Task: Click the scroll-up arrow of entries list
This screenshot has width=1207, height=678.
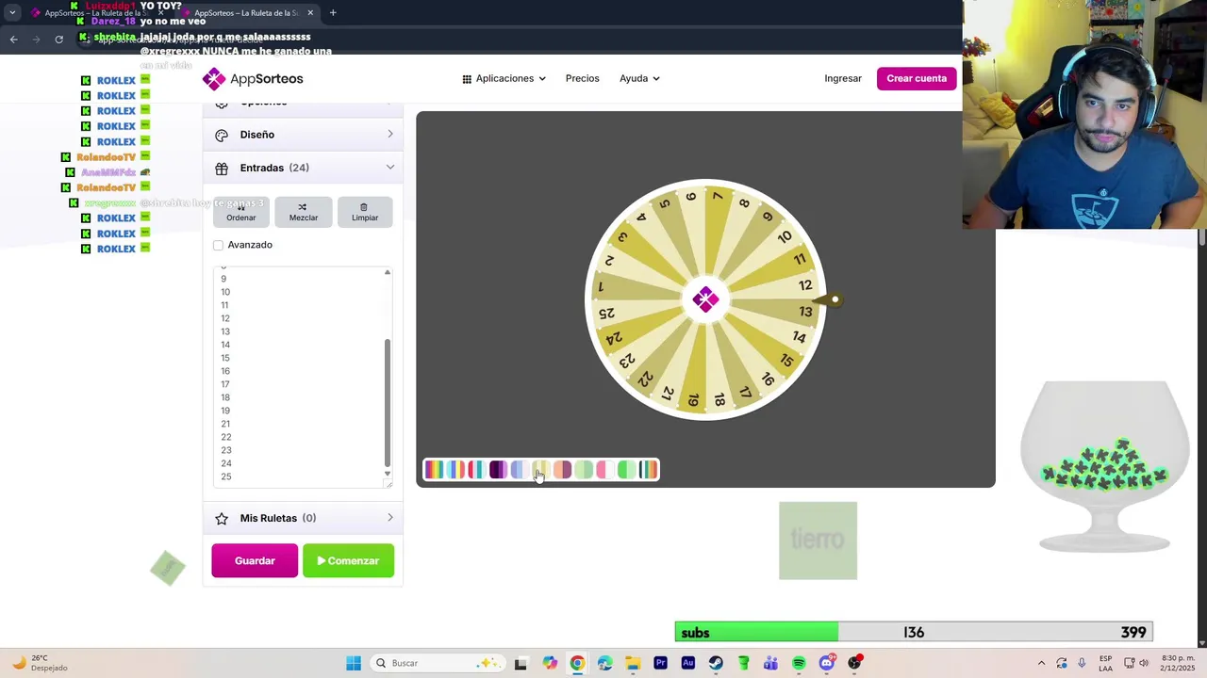Action: 387,272
